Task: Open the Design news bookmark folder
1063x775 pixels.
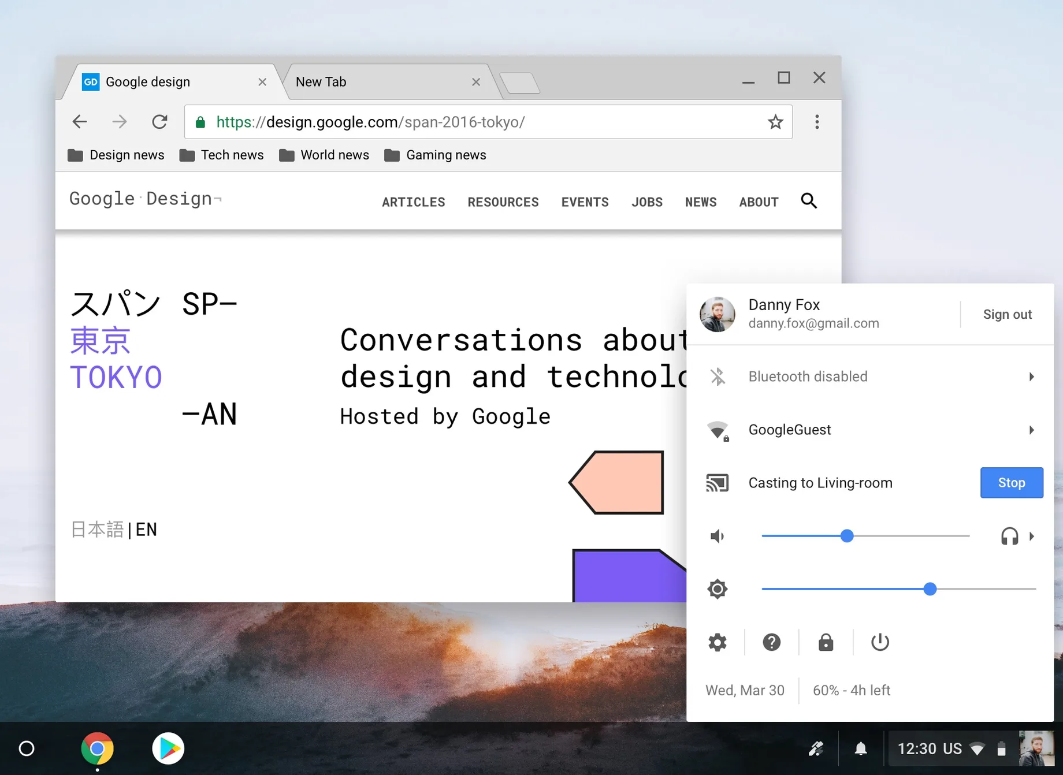Action: (x=116, y=155)
